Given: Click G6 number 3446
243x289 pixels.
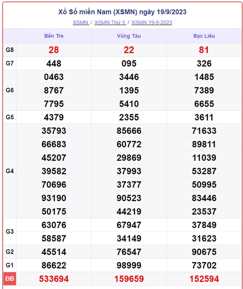Looking at the screenshot, I should 129,77.
